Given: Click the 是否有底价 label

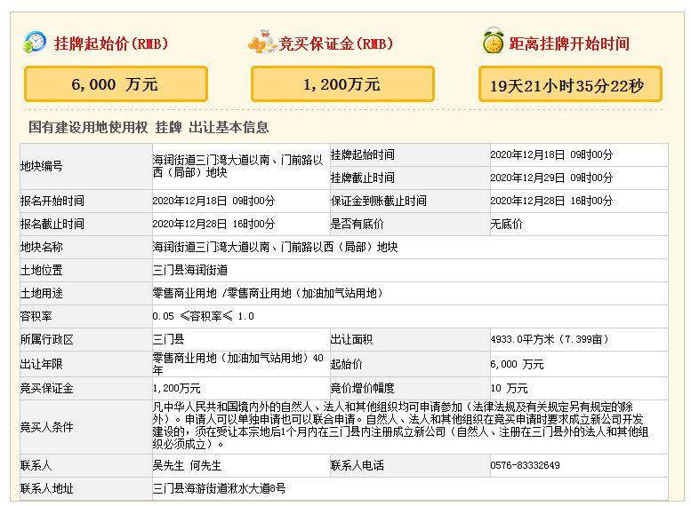Looking at the screenshot, I should coord(357,224).
